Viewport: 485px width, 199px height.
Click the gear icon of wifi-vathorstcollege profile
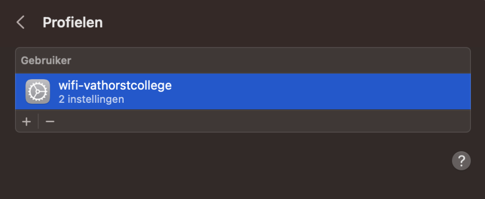[x=37, y=91]
